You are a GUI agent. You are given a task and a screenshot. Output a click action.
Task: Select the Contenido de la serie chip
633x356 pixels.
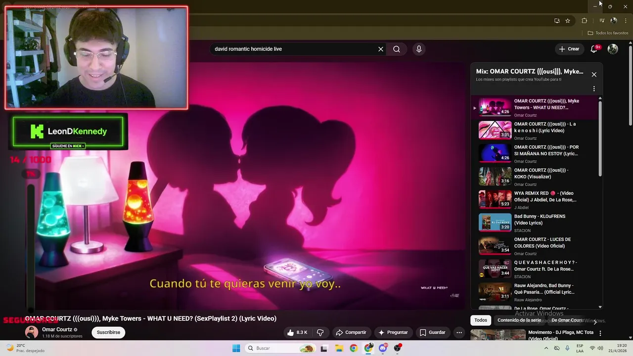point(519,320)
